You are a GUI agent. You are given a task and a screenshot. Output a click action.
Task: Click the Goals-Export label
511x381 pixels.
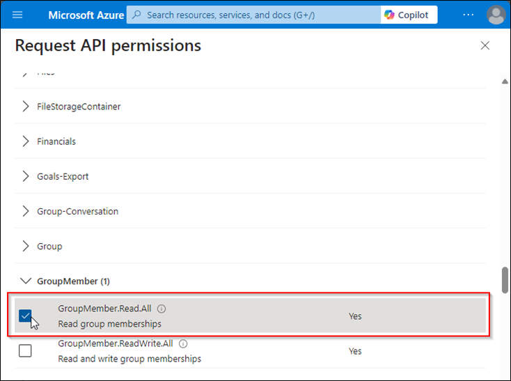[x=63, y=176]
